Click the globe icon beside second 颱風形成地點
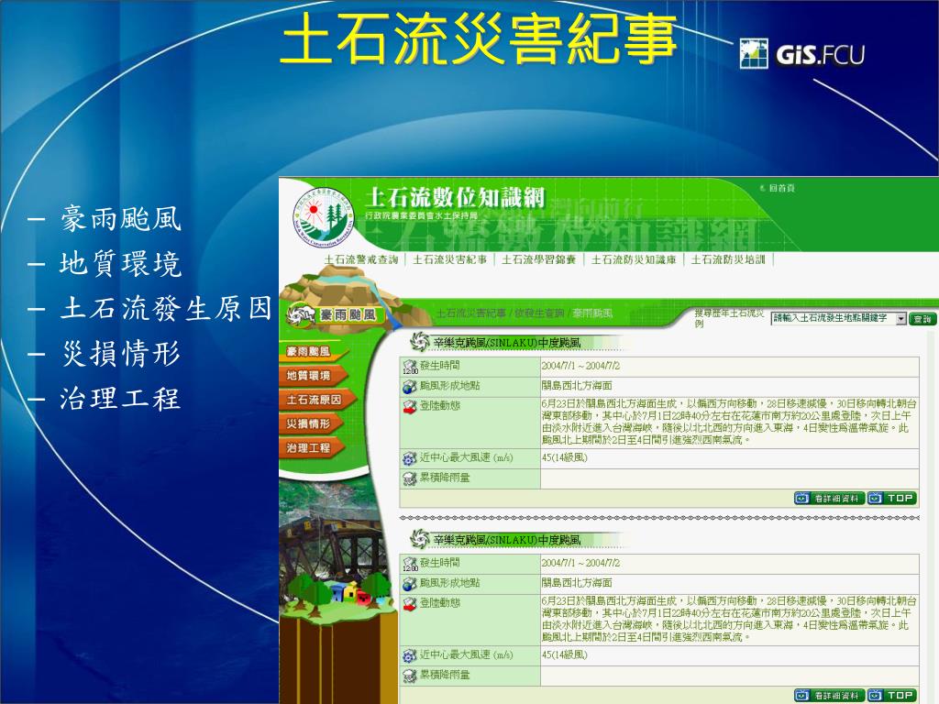 click(410, 584)
